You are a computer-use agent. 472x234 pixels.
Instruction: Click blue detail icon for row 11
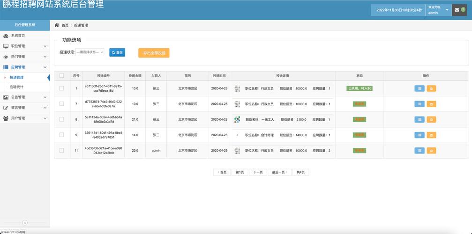pyautogui.click(x=420, y=151)
